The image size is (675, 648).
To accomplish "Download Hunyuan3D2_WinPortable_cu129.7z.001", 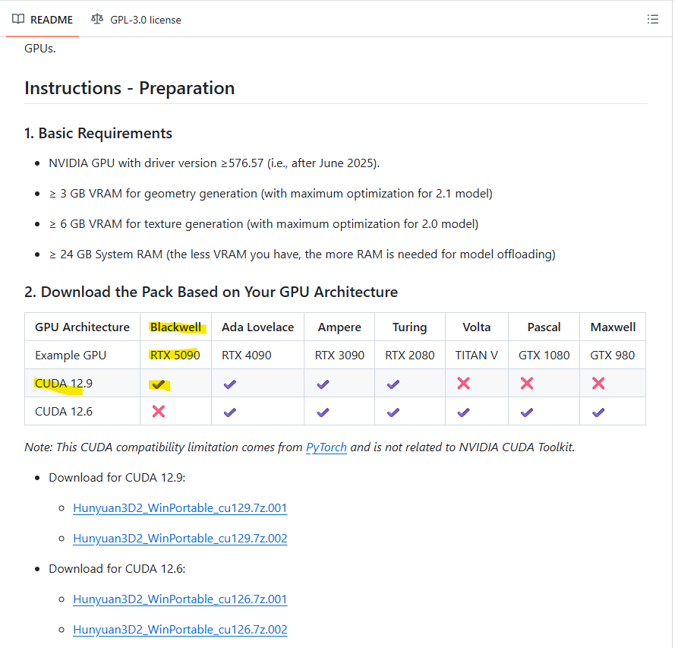I will point(180,508).
